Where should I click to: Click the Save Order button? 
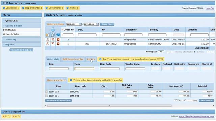[206, 100]
